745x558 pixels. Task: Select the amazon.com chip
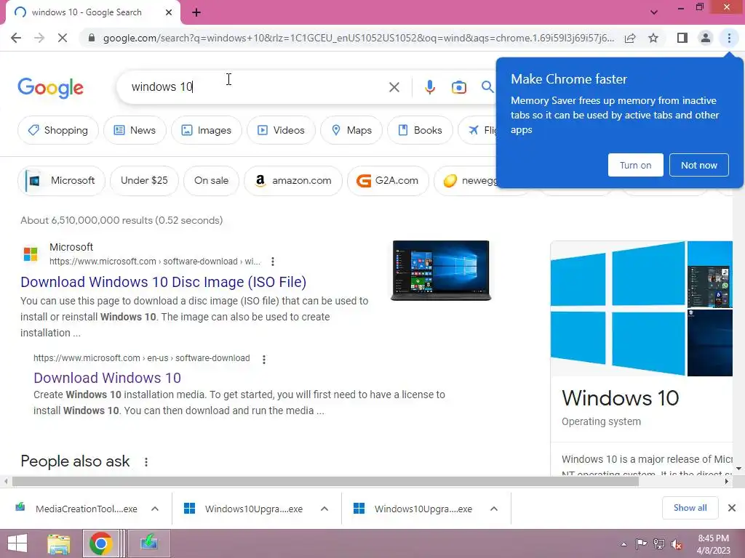[293, 181]
